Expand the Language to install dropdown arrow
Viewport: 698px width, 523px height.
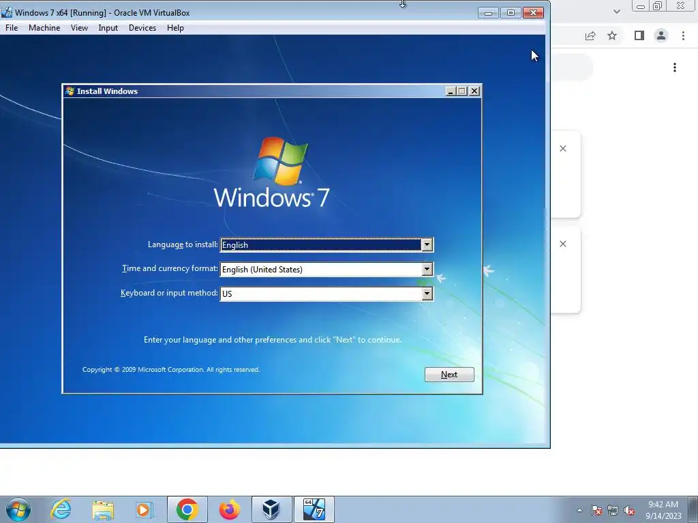pos(427,244)
